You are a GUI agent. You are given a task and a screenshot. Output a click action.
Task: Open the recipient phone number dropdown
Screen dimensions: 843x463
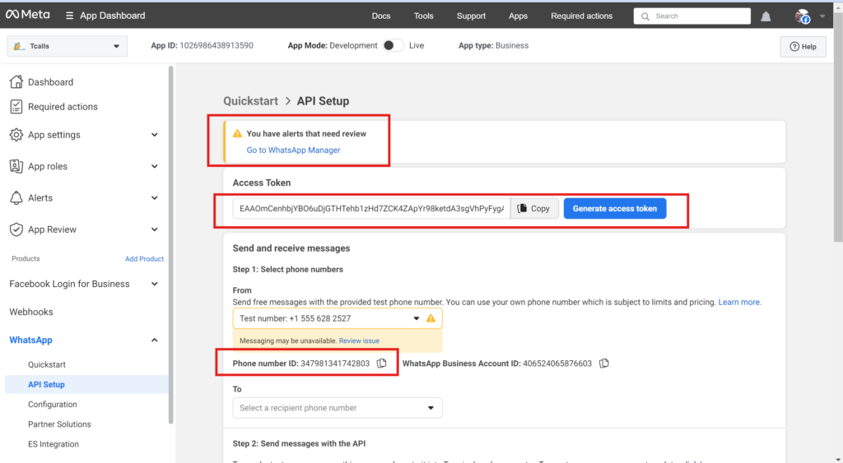pyautogui.click(x=337, y=408)
